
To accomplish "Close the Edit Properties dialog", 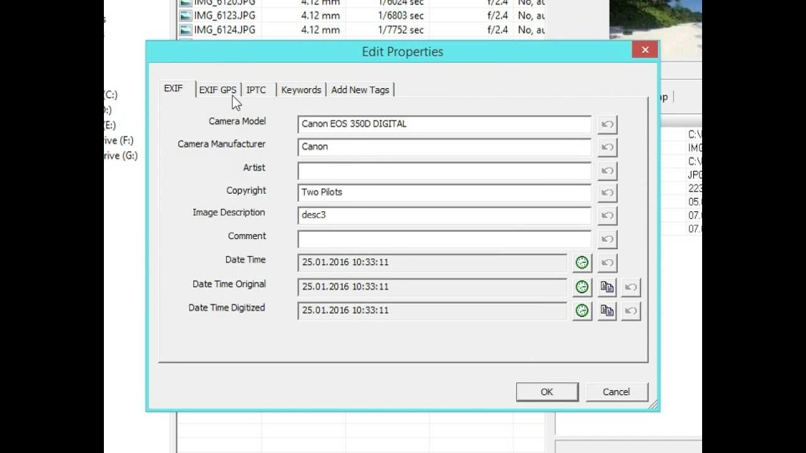I will 645,50.
